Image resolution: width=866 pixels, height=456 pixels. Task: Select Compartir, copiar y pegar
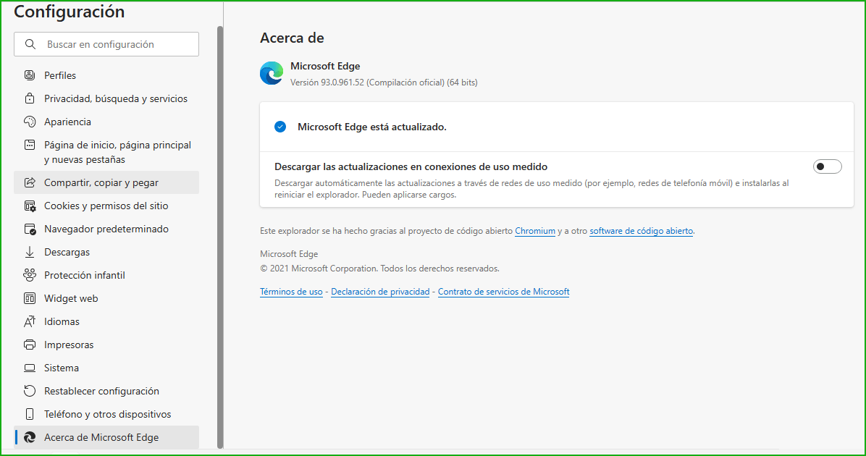pyautogui.click(x=106, y=182)
